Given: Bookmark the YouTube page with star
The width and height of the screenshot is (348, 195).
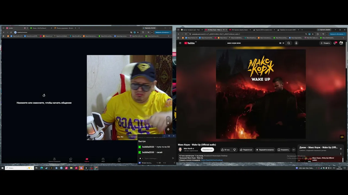Looking at the screenshot, I should click(313, 34).
